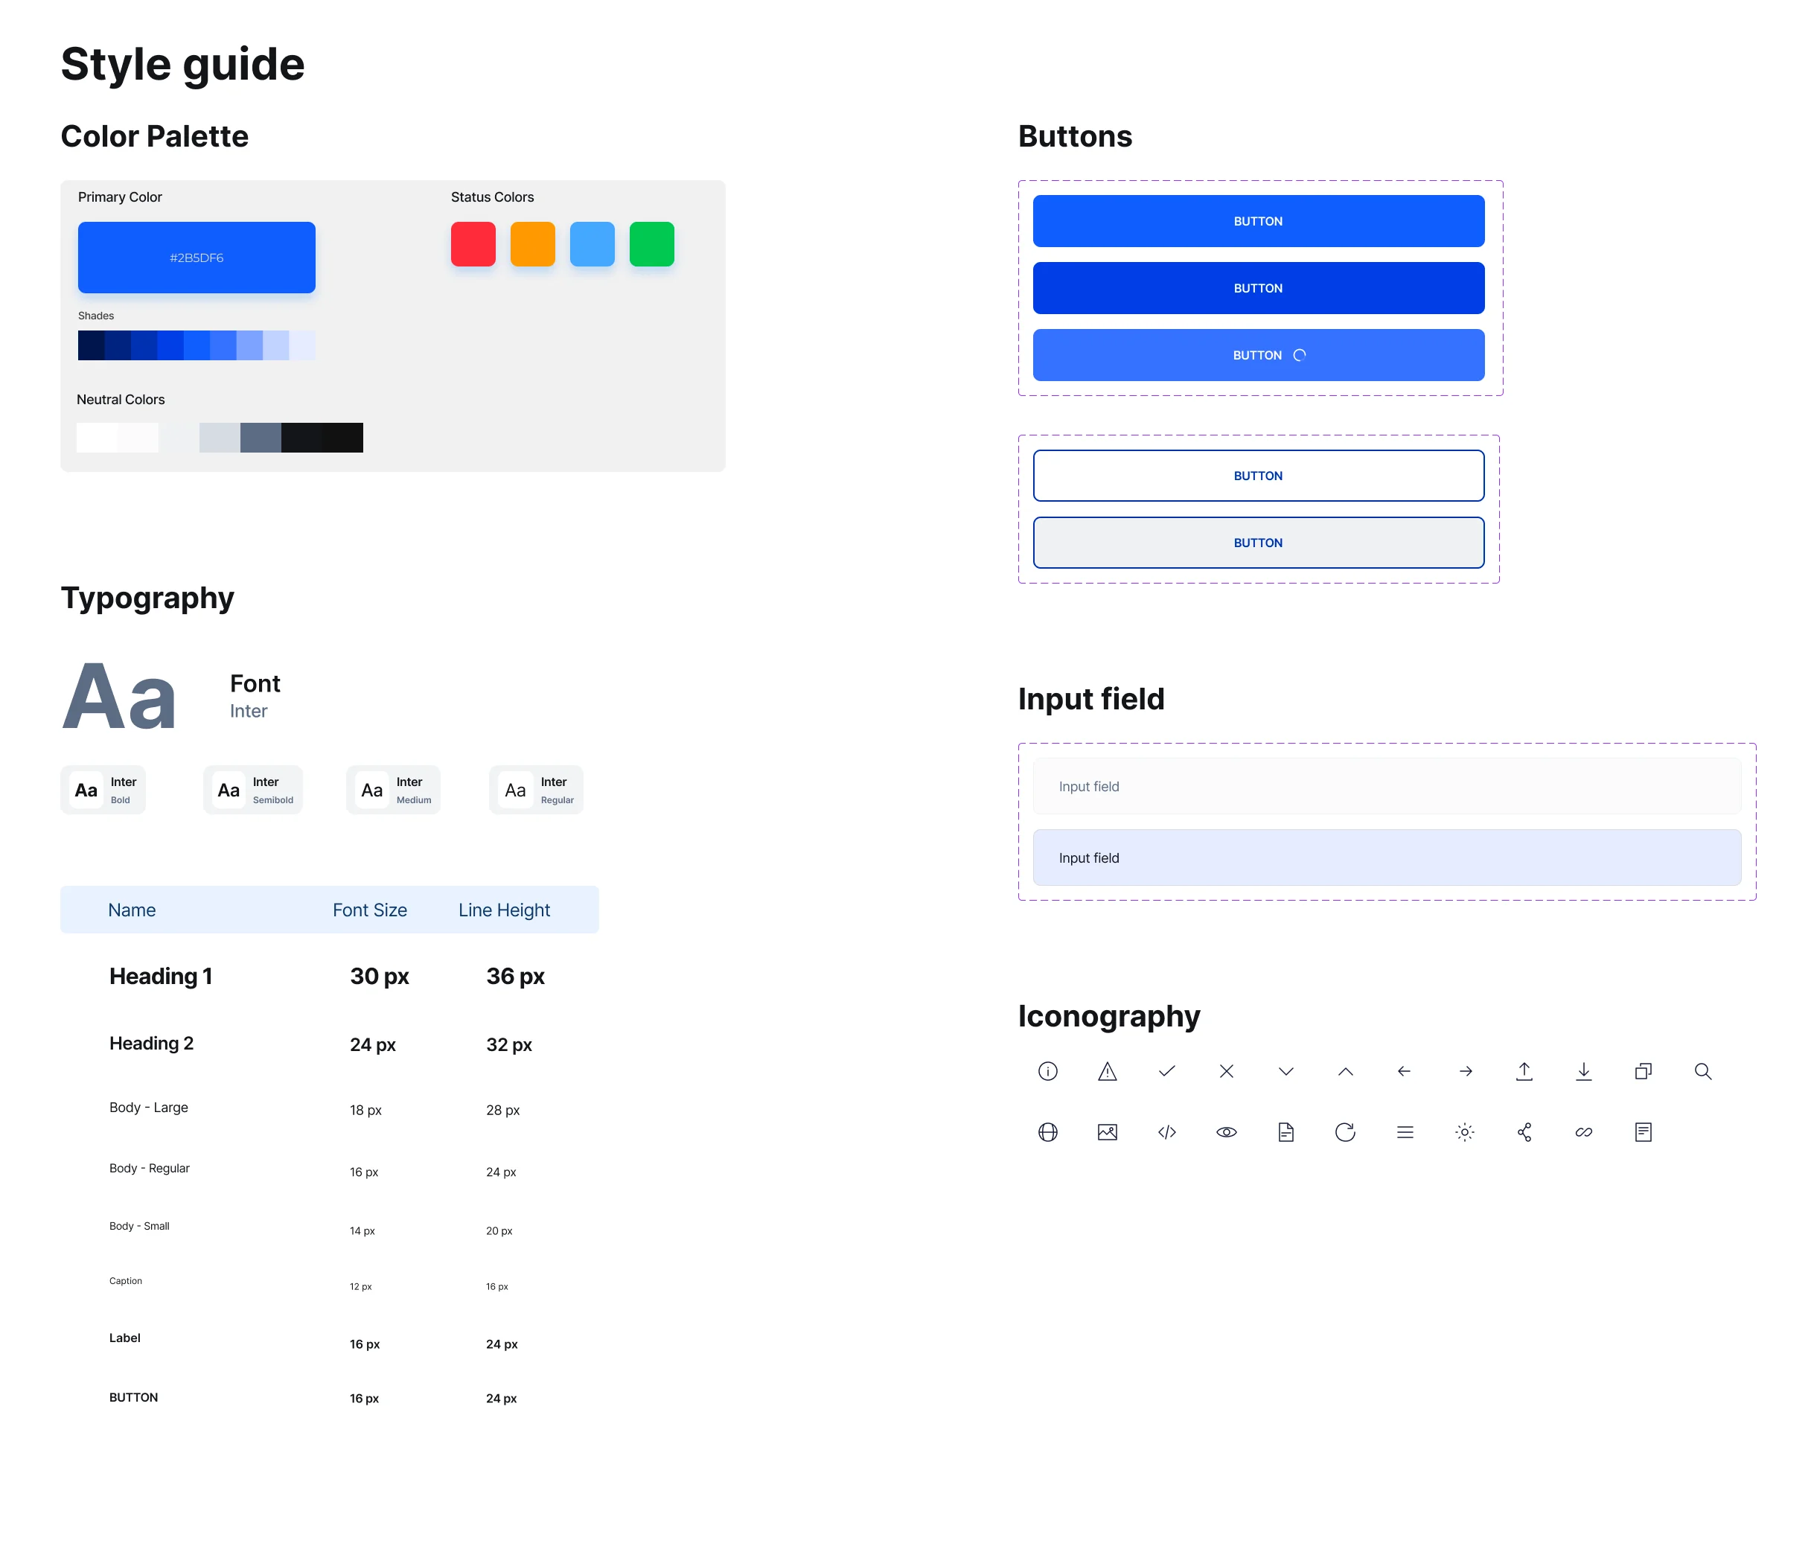Pick the slate blue-gray neutral swatch
The width and height of the screenshot is (1811, 1552).
261,438
